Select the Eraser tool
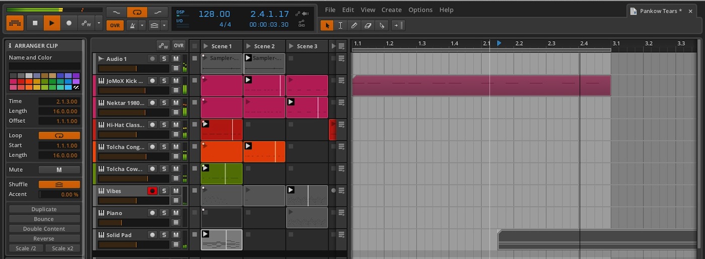This screenshot has height=259, width=705. (x=368, y=25)
